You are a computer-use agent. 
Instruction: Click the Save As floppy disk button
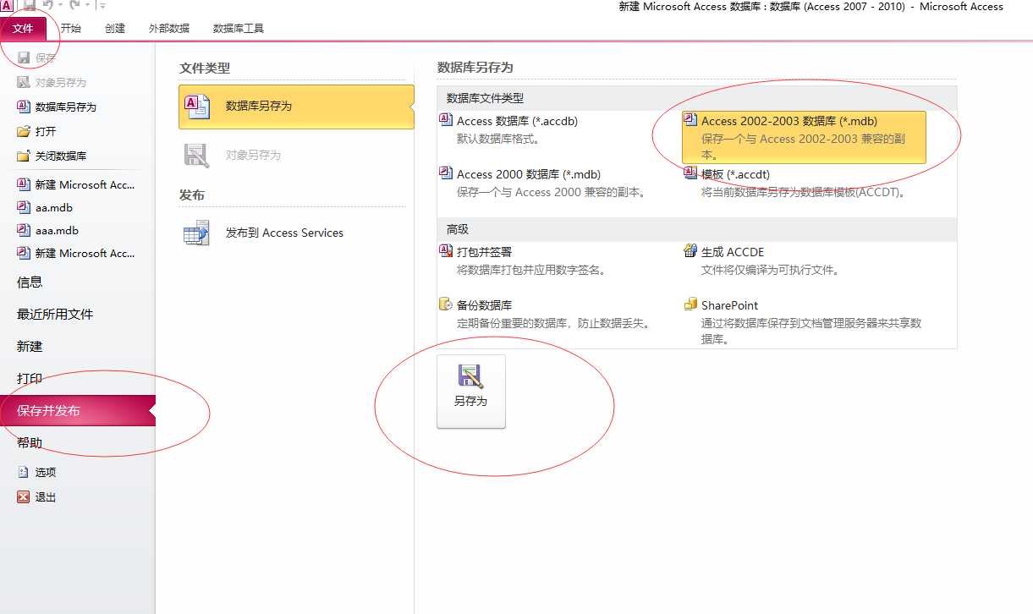[470, 391]
